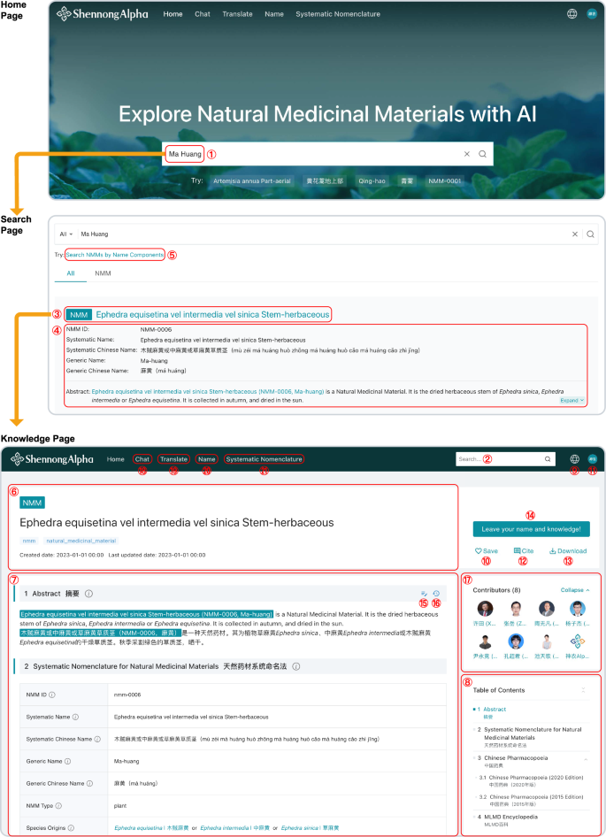
Task: Open Translate in the Knowledge Page navigation
Action: coord(173,459)
